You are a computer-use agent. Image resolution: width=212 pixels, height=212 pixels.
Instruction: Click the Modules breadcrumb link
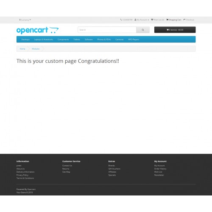[36, 49]
